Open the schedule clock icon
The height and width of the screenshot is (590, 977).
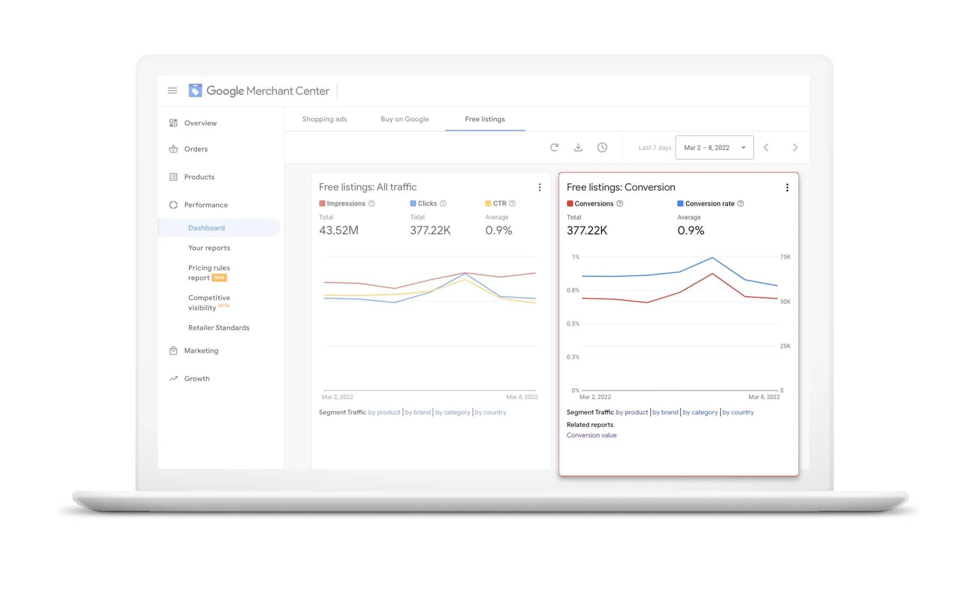602,147
